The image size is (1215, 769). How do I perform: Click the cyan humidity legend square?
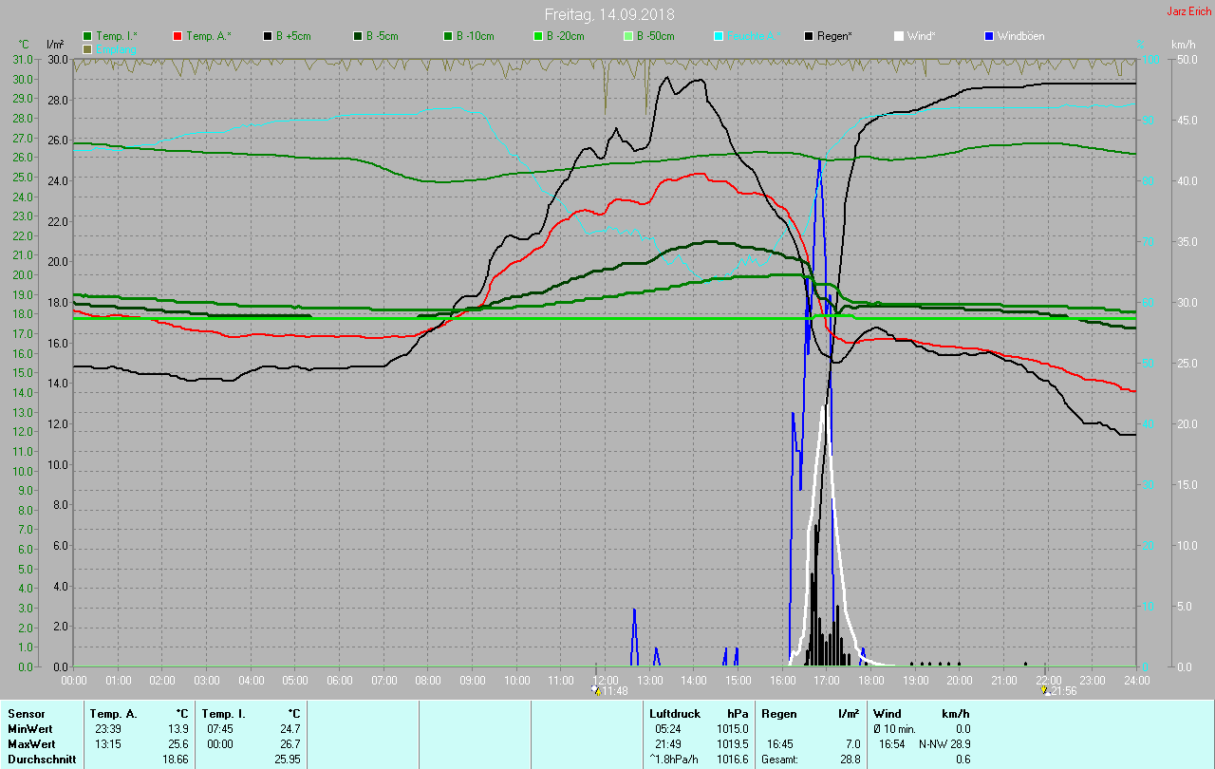coord(719,36)
